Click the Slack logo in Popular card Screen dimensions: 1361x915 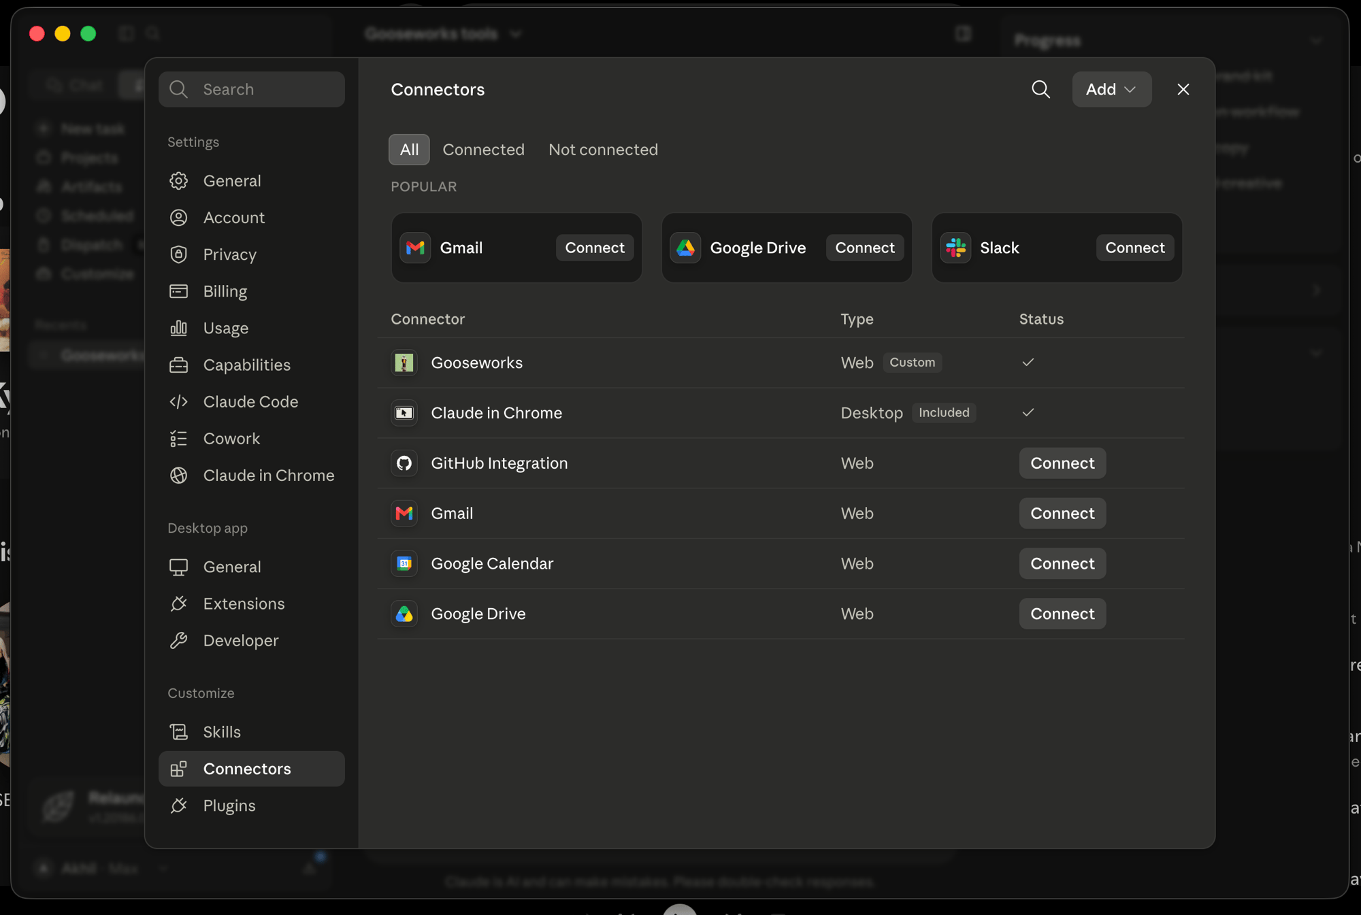tap(955, 248)
